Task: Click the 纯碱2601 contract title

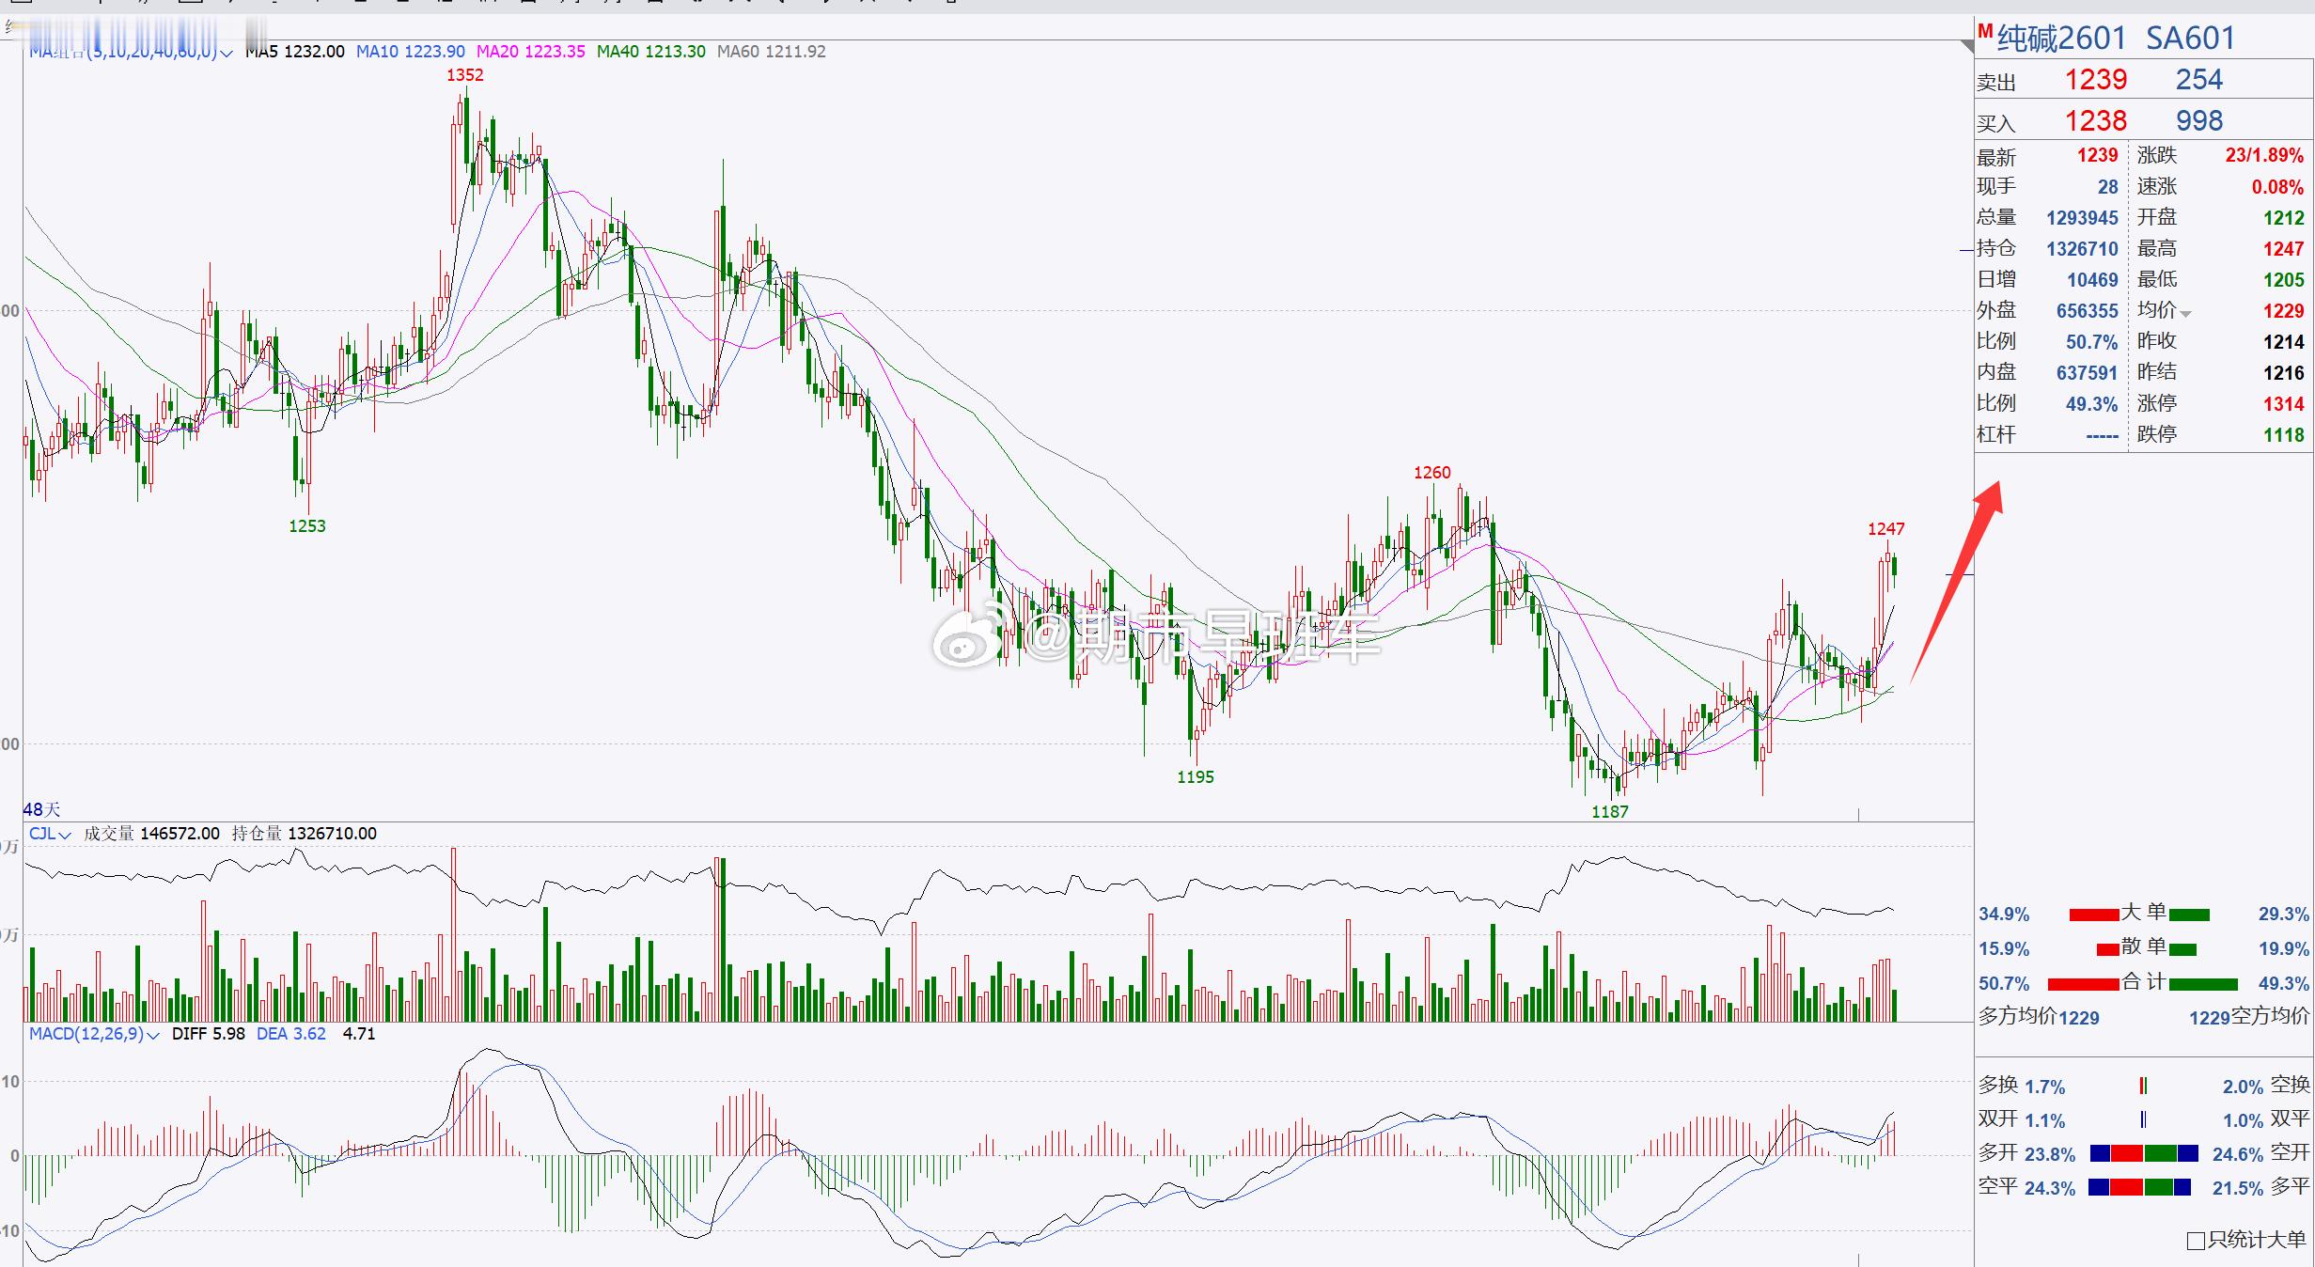Action: tap(2061, 39)
